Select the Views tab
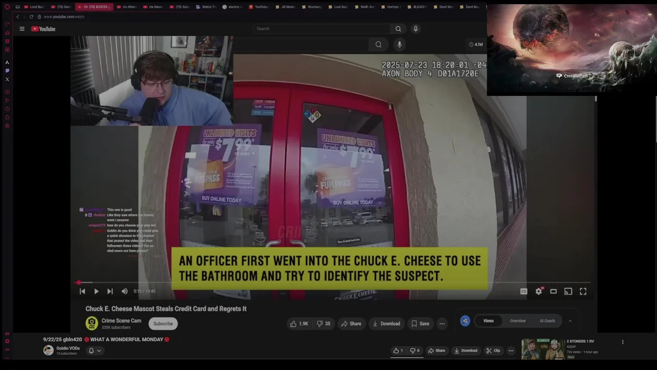 [x=488, y=321]
